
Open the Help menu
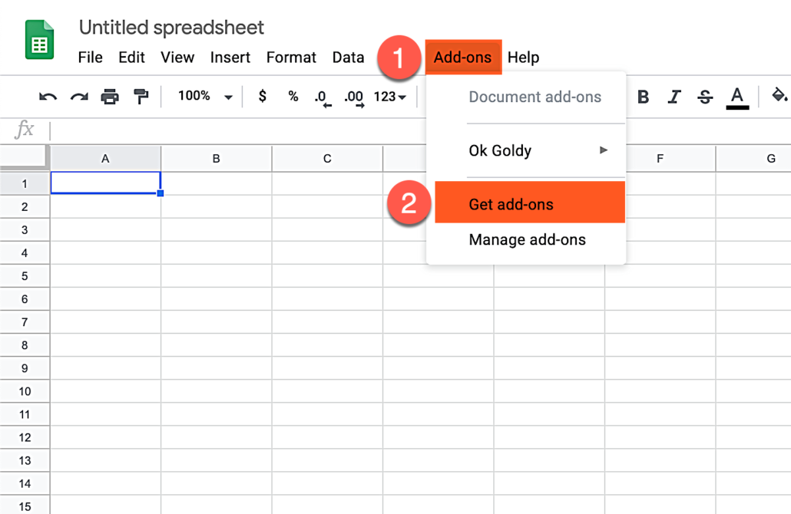(x=523, y=58)
